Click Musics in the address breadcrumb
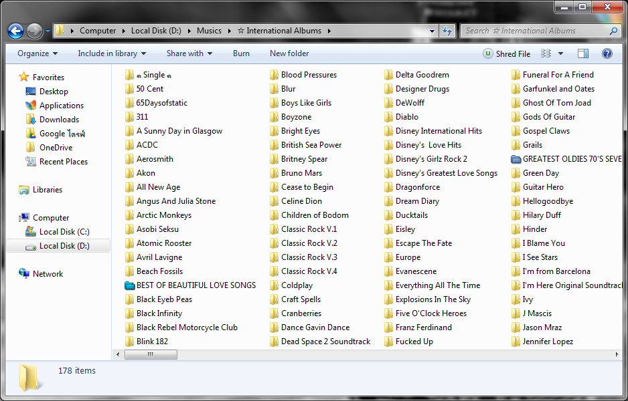The height and width of the screenshot is (401, 628). point(209,31)
